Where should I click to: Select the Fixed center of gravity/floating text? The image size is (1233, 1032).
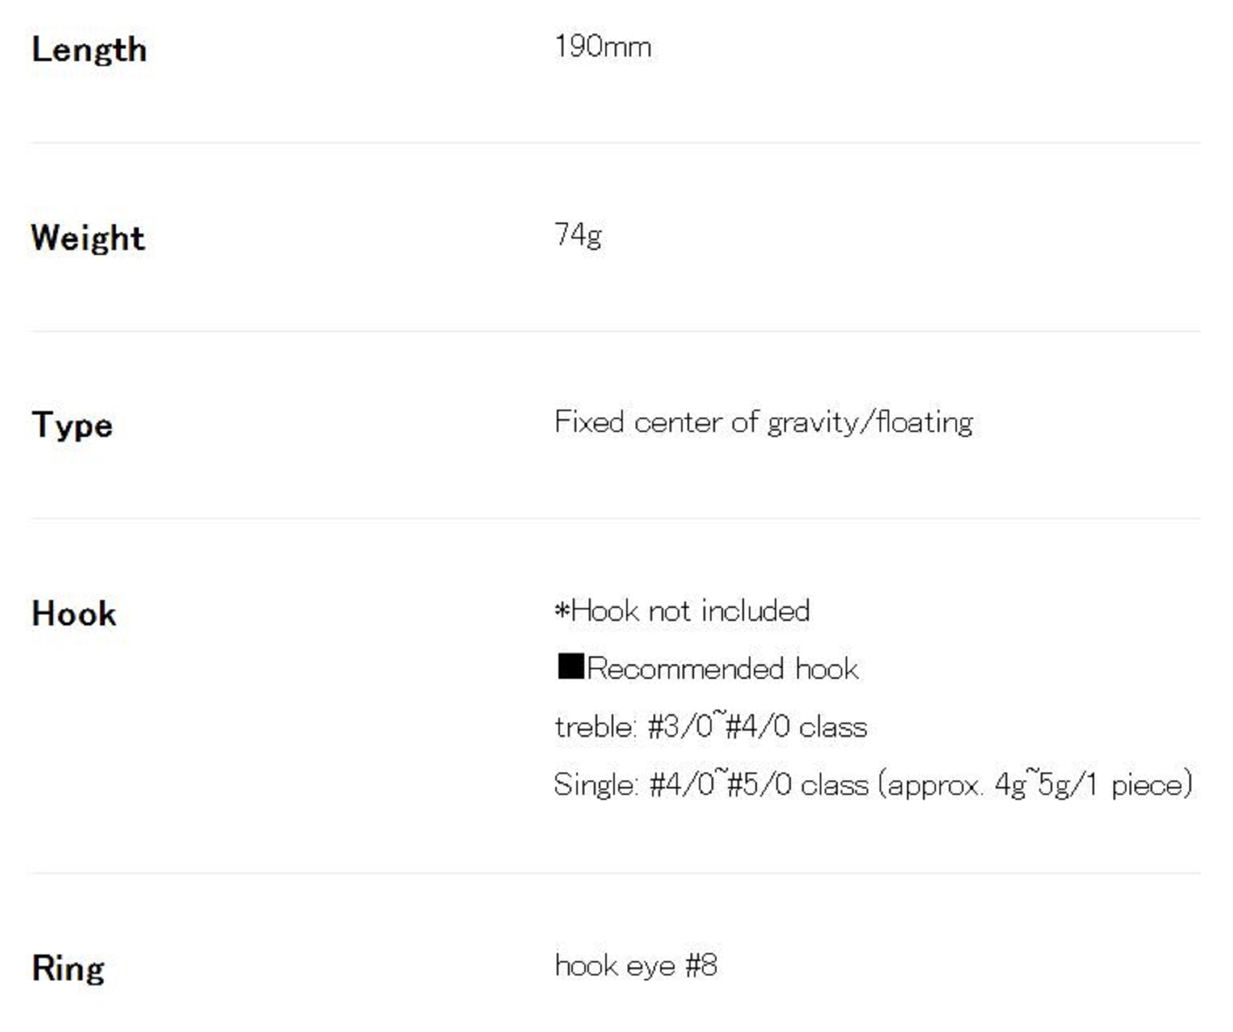763,423
